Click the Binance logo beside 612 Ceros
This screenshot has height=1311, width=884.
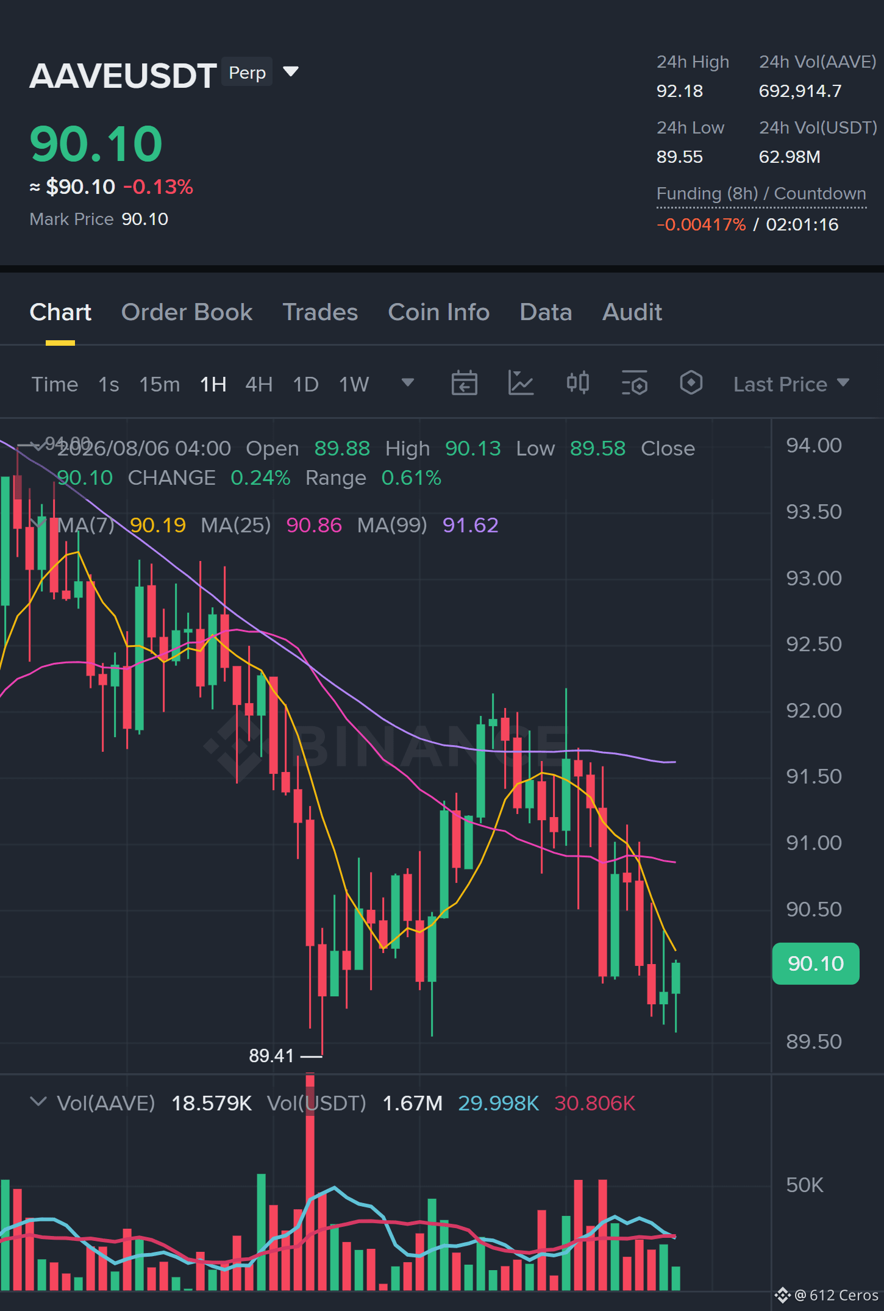782,1295
